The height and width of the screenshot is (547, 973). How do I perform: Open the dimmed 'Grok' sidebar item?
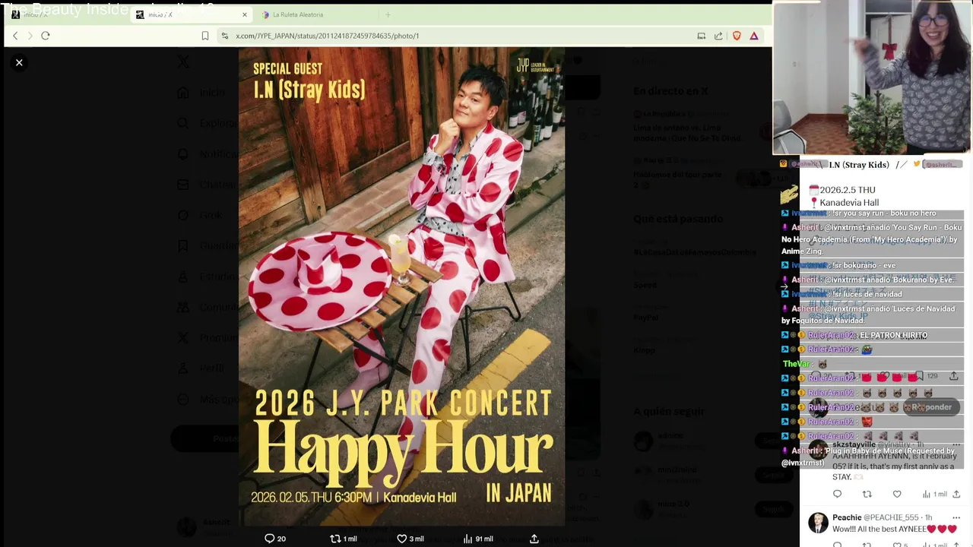tap(201, 215)
